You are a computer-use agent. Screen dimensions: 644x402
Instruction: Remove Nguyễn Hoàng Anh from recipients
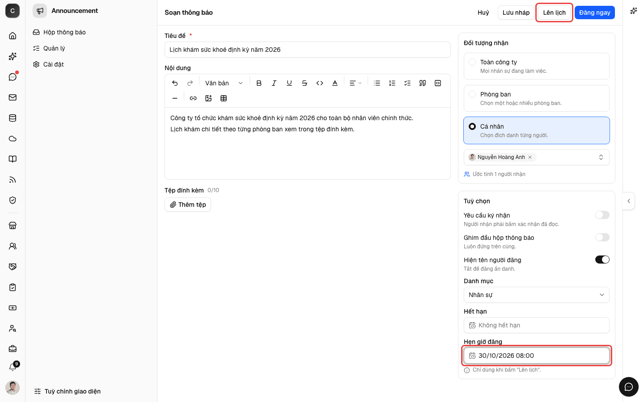[530, 157]
